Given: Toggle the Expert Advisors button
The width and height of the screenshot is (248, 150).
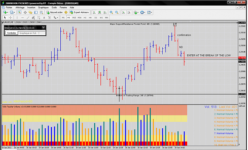Looking at the screenshot, I should pos(79,12).
